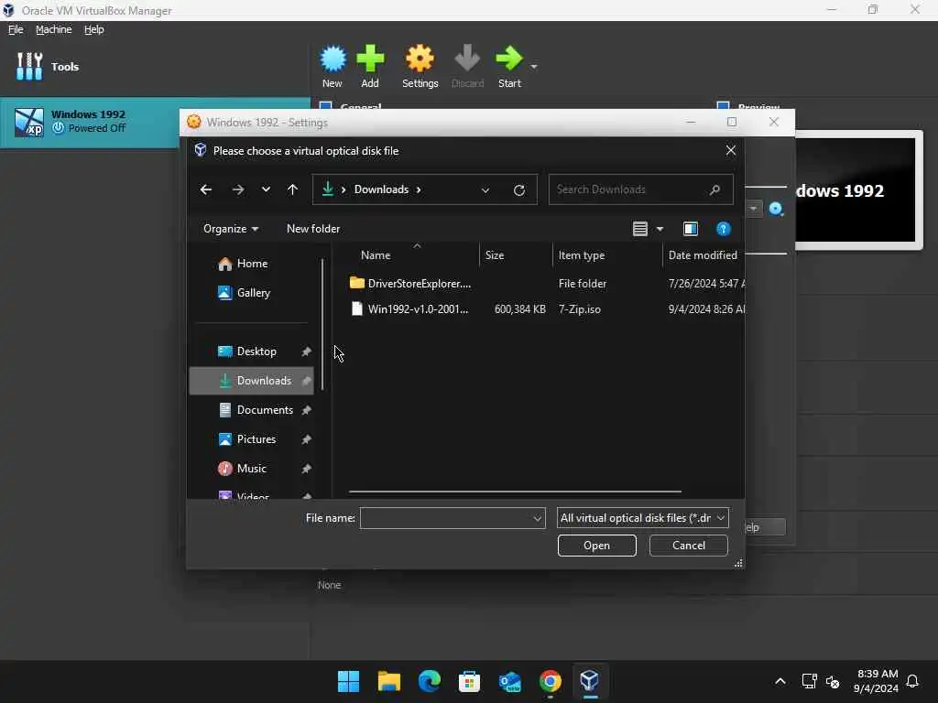Viewport: 938px width, 703px height.
Task: Click the horizontal scrollbar in file list
Action: pos(515,492)
